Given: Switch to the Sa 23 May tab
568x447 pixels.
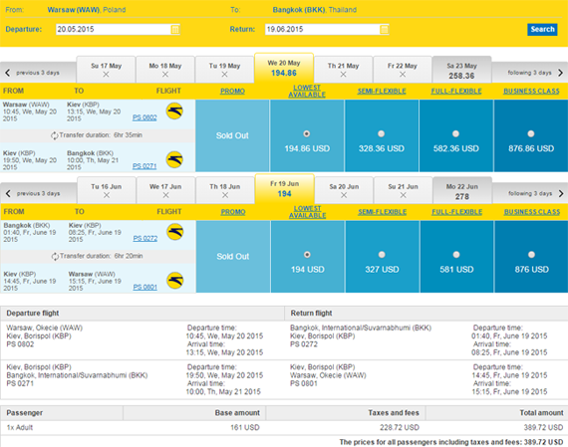Looking at the screenshot, I should click(461, 70).
